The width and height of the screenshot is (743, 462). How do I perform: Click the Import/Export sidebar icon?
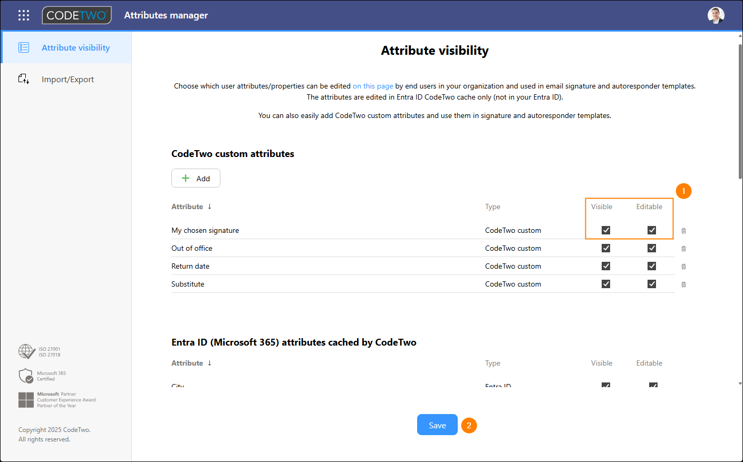pyautogui.click(x=24, y=79)
